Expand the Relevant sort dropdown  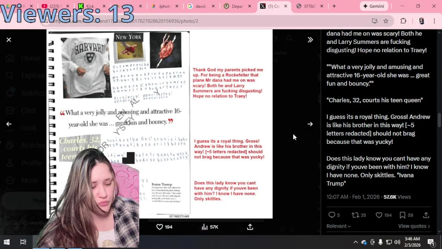pyautogui.click(x=338, y=226)
